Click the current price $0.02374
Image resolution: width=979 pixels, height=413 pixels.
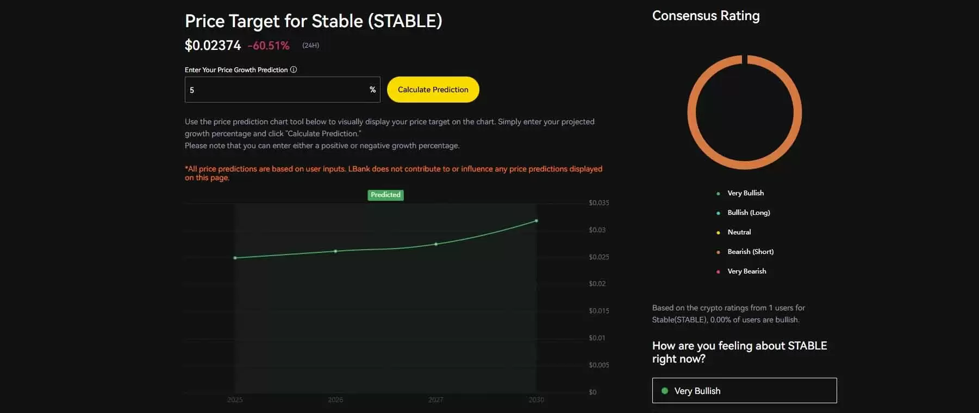[x=212, y=45]
